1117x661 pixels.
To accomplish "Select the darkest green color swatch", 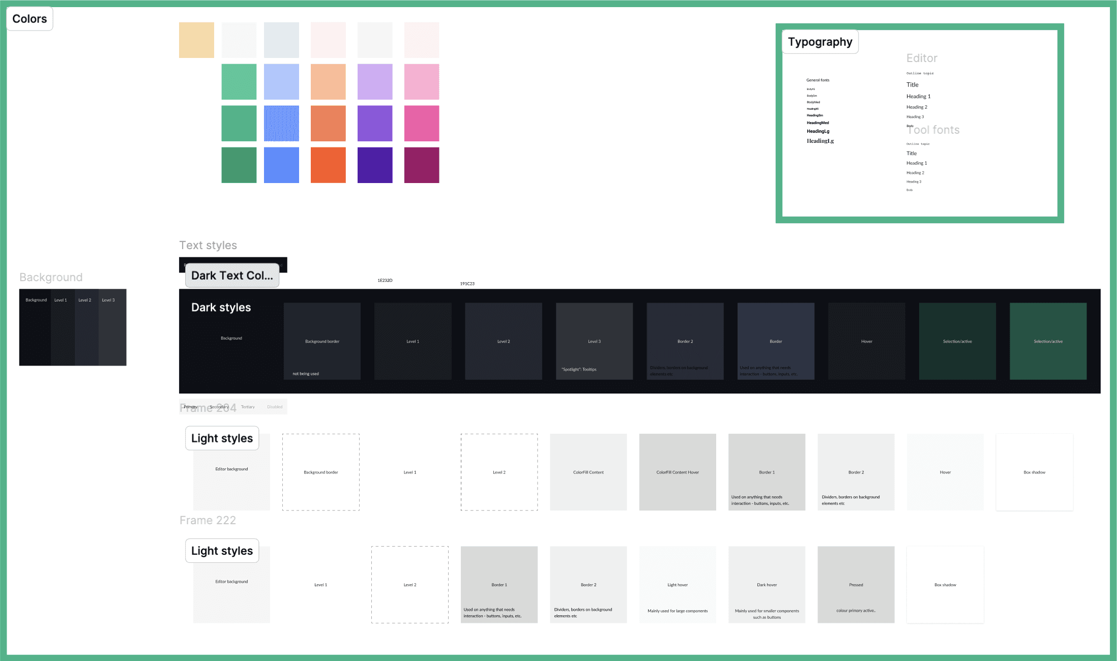I will [x=239, y=165].
